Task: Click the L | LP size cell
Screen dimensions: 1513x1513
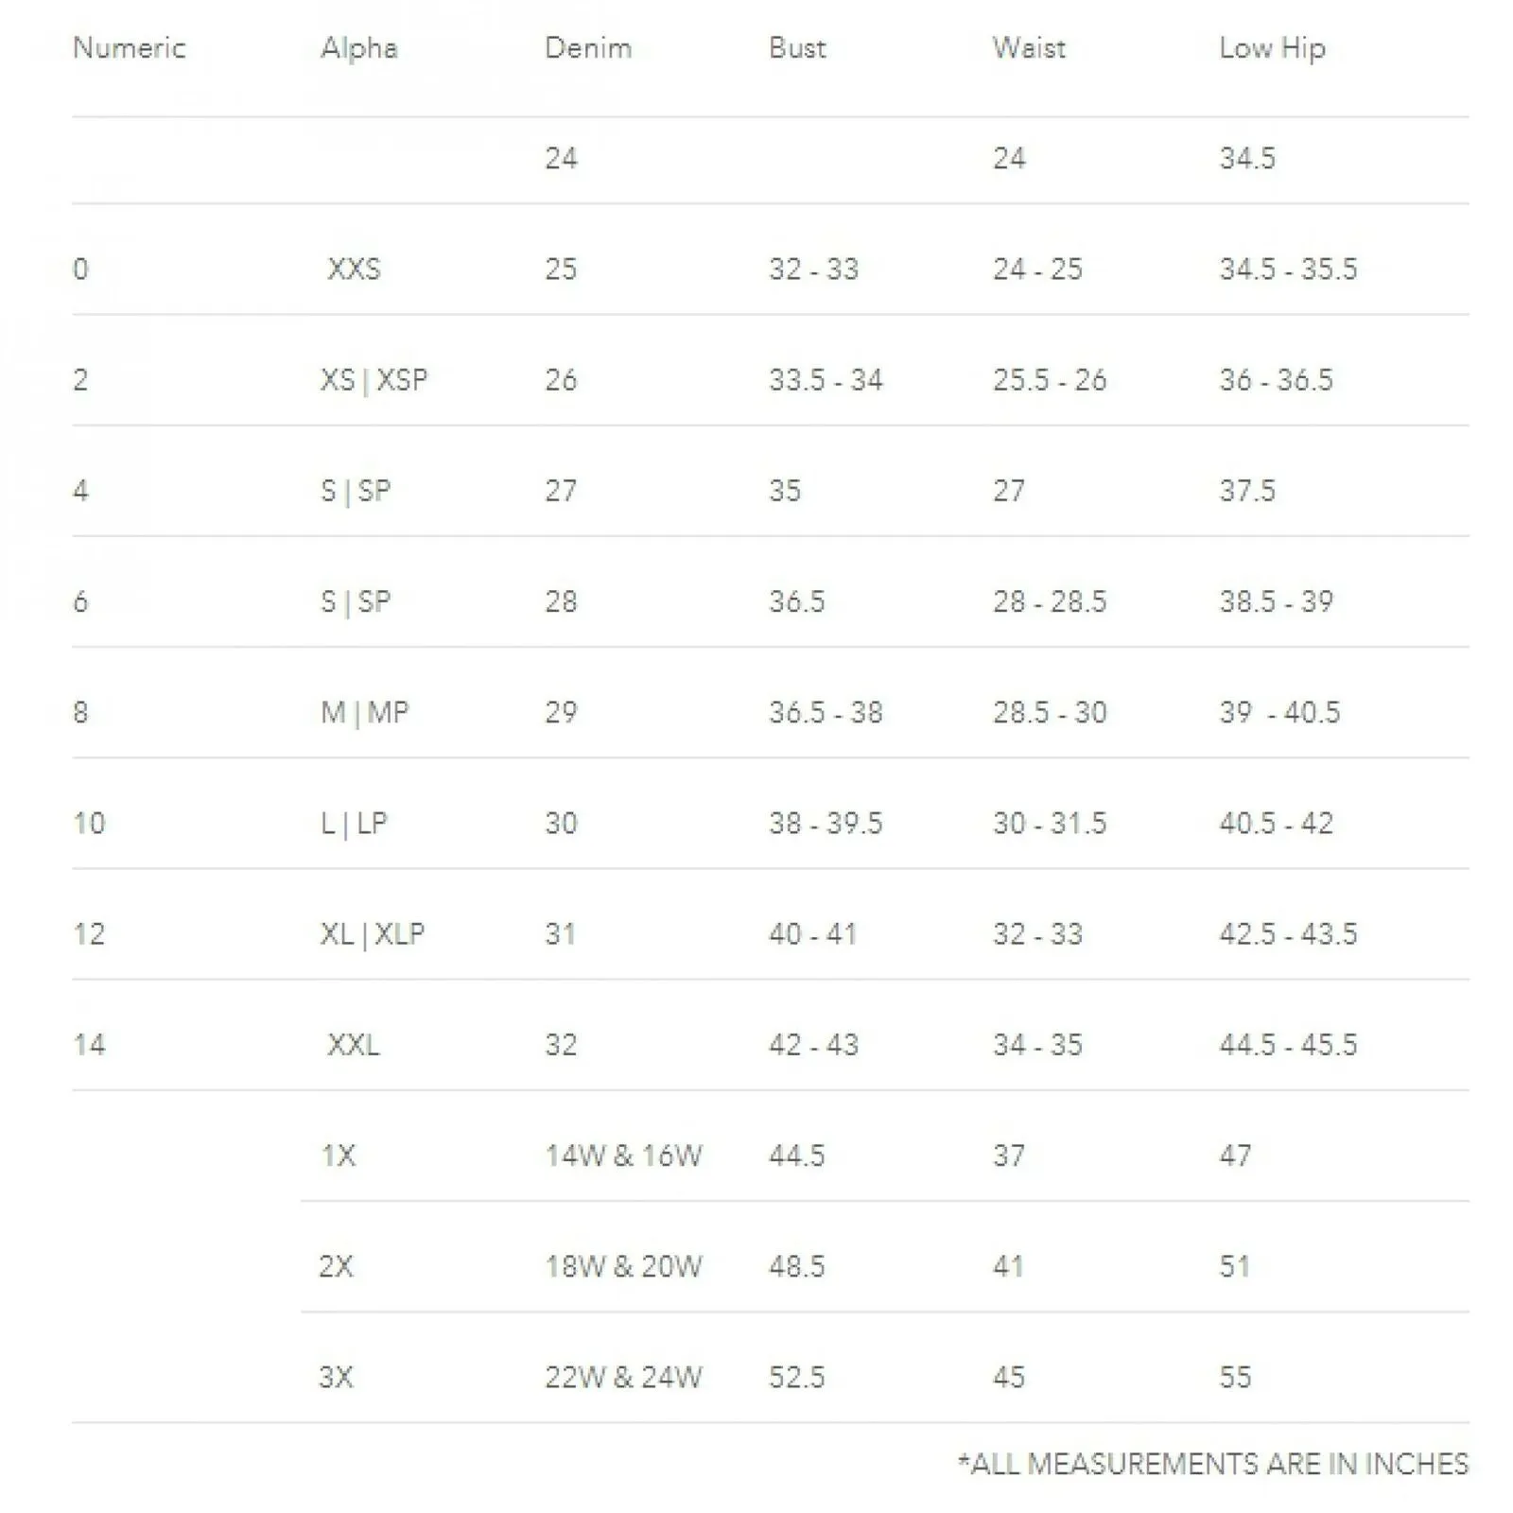Action: [x=354, y=824]
